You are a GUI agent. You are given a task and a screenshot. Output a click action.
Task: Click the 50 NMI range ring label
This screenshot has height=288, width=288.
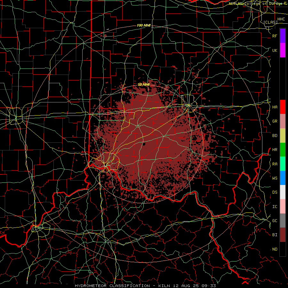click(144, 84)
